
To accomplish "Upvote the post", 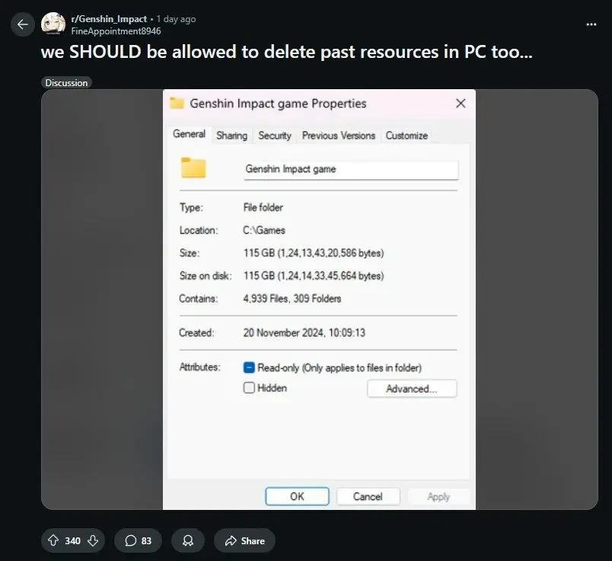I will (53, 540).
